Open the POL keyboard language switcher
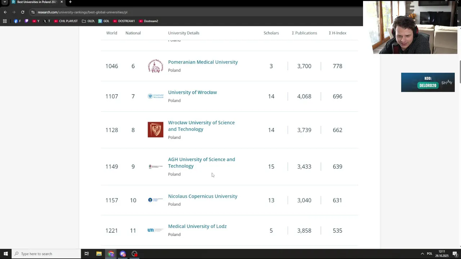This screenshot has height=259, width=461. [x=429, y=254]
